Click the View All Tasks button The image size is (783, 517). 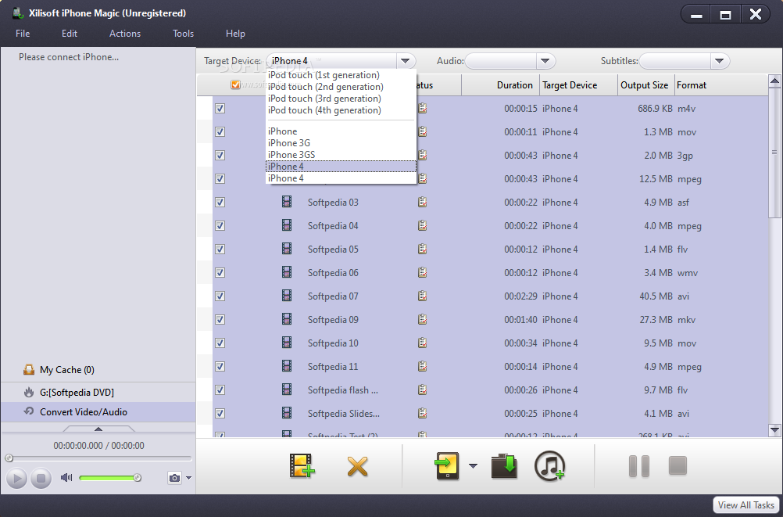tap(745, 505)
